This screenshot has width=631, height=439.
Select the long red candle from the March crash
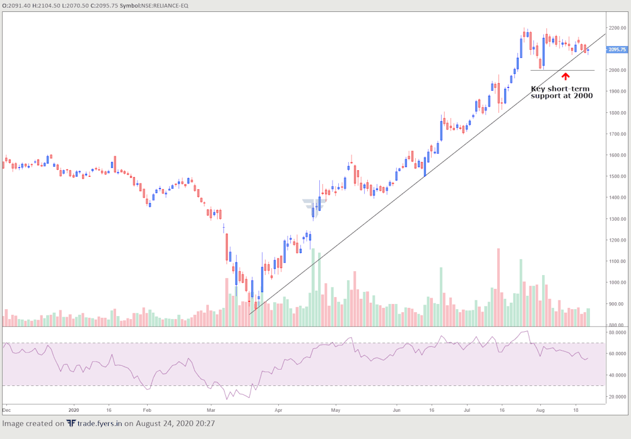[226, 246]
